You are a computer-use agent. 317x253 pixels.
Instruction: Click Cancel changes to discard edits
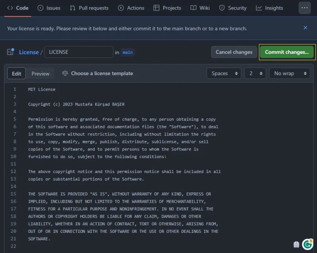click(x=234, y=52)
